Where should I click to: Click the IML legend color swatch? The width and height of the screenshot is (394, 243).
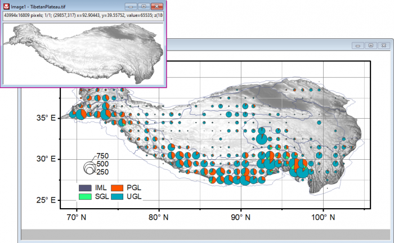coord(85,187)
